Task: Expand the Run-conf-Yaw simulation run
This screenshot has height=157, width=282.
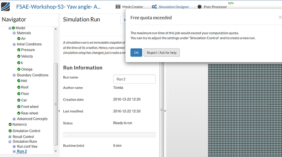Action: tap(14, 146)
